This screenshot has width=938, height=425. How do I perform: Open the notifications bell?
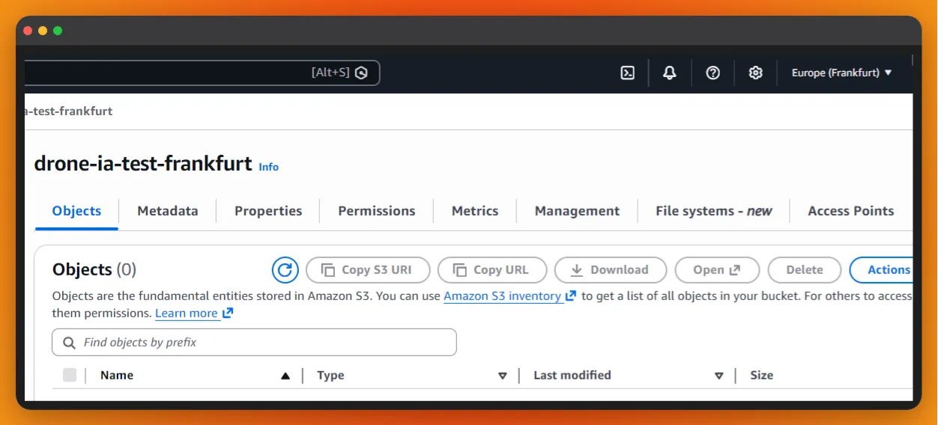(x=670, y=73)
